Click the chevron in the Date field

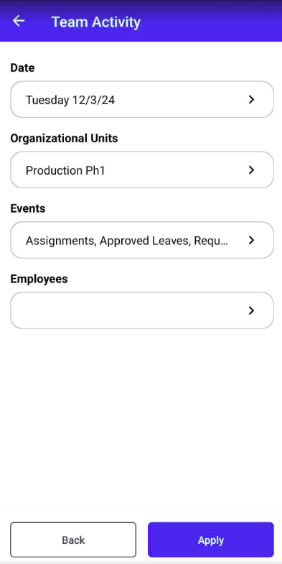click(x=251, y=100)
